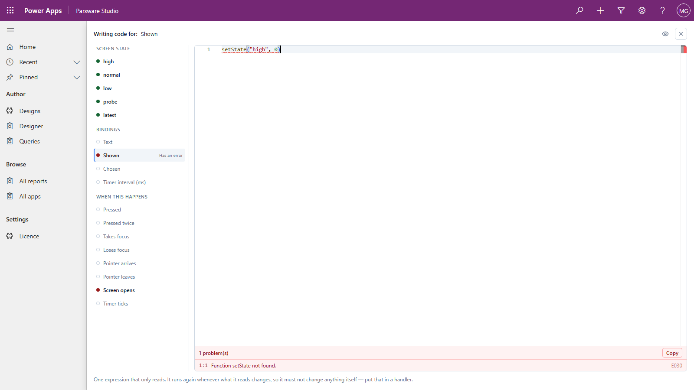Image resolution: width=694 pixels, height=390 pixels.
Task: Open settings gear icon in header
Action: (642, 10)
